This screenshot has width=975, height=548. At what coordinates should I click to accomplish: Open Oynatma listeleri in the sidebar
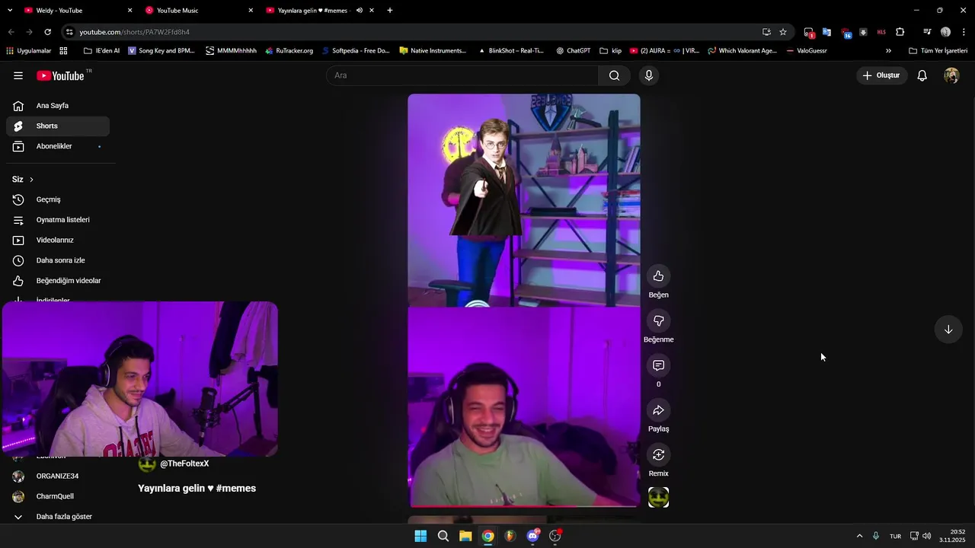coord(58,220)
